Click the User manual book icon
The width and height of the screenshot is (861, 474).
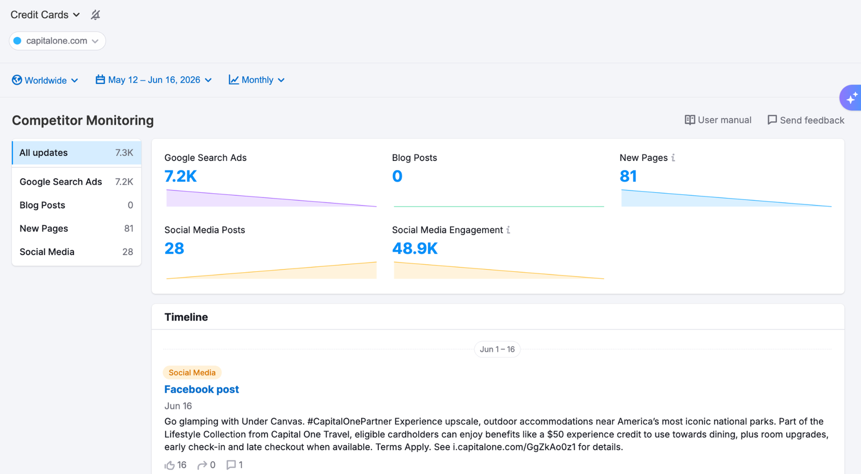coord(689,120)
